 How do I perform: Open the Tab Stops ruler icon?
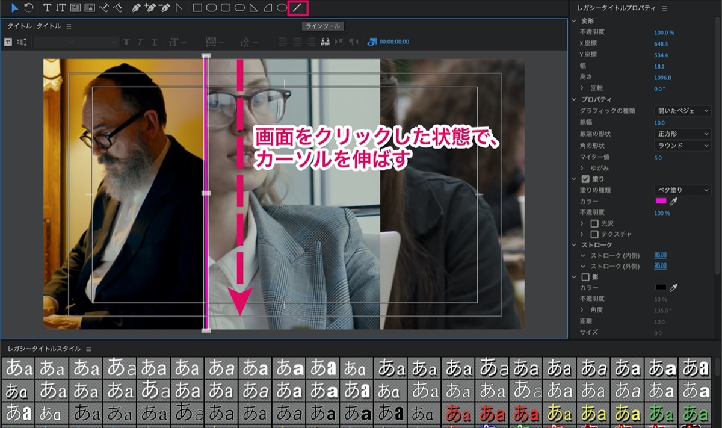click(326, 42)
